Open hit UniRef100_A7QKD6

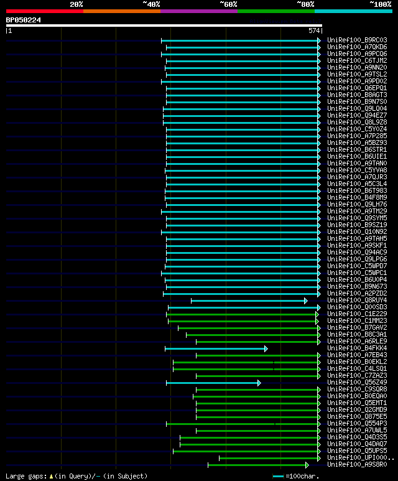[x=357, y=47]
